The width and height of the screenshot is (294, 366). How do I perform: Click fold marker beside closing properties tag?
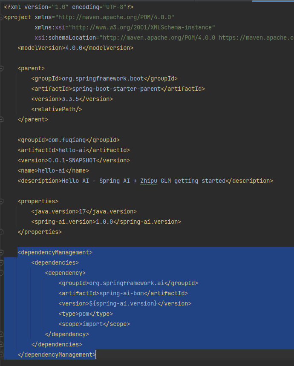1,232
